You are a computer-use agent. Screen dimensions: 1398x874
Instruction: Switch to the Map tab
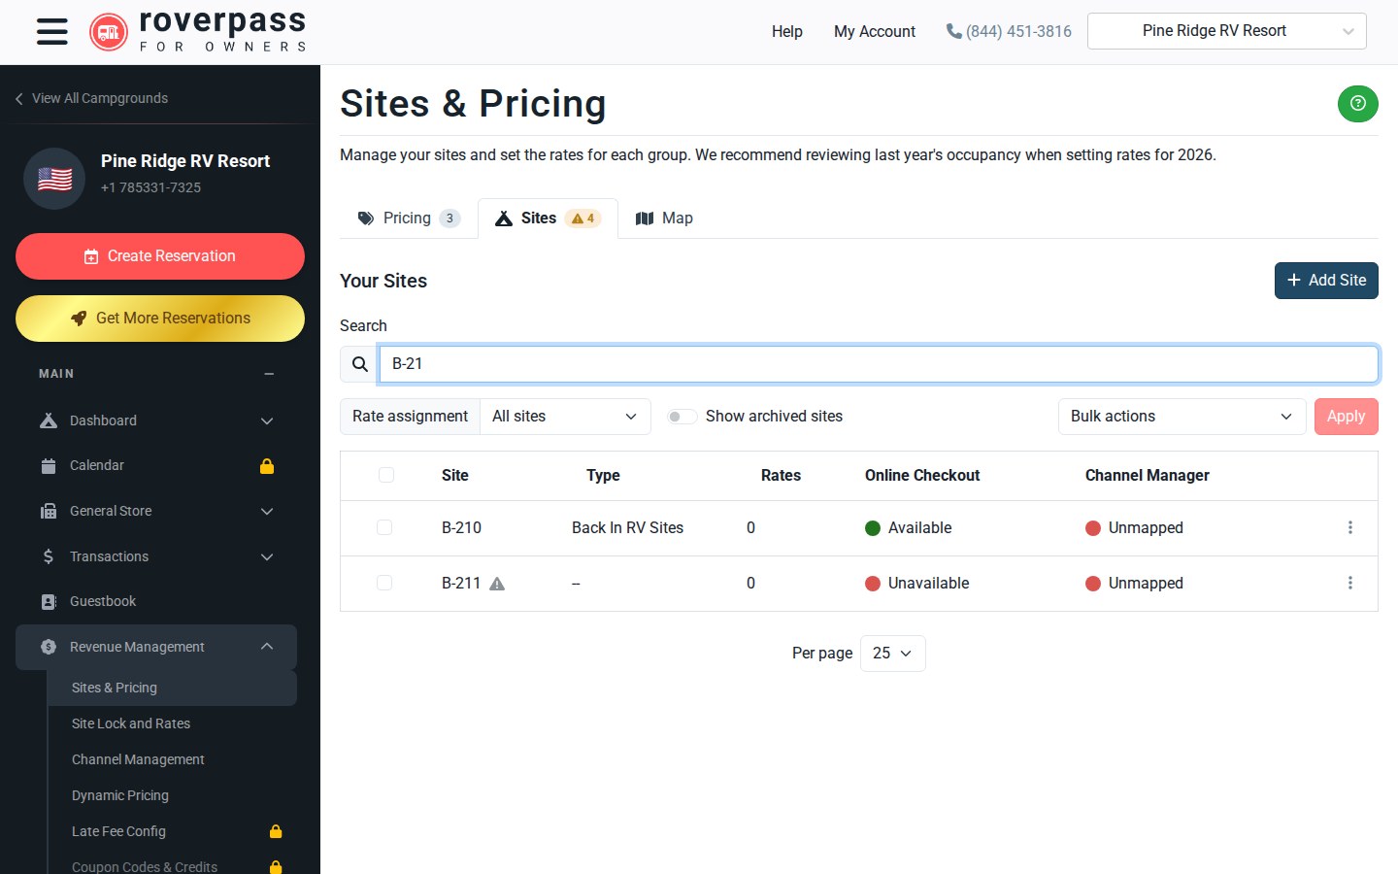point(664,218)
